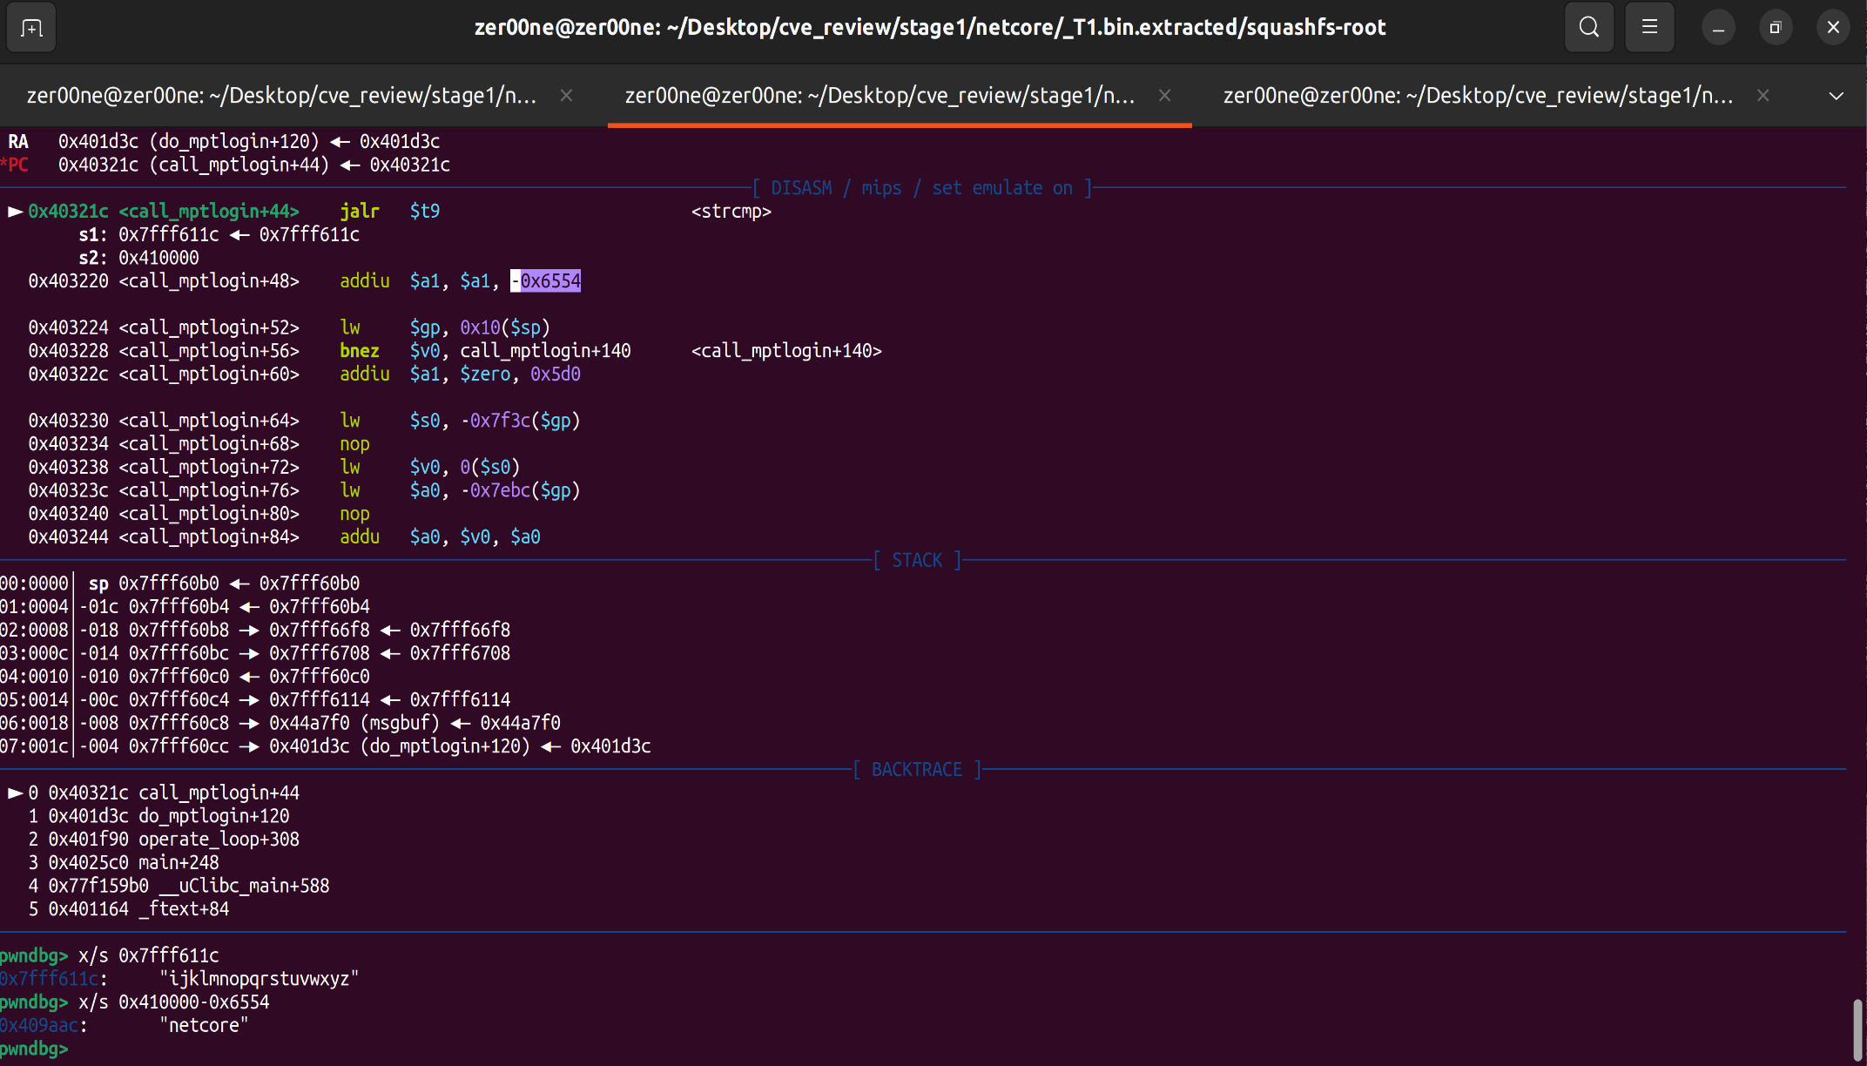Click stack row 07:001c do_mptlogin+120
The width and height of the screenshot is (1867, 1066).
(326, 746)
